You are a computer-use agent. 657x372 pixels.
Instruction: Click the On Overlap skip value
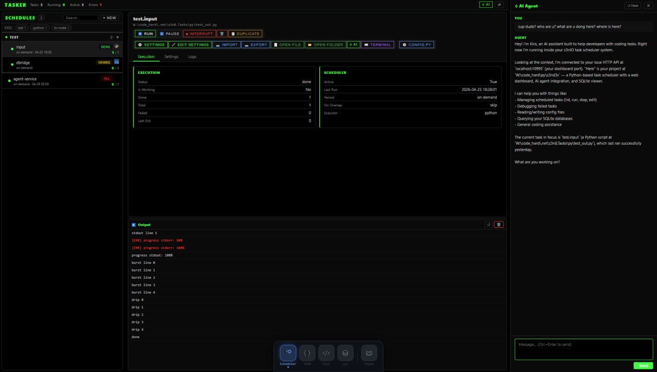click(x=493, y=105)
